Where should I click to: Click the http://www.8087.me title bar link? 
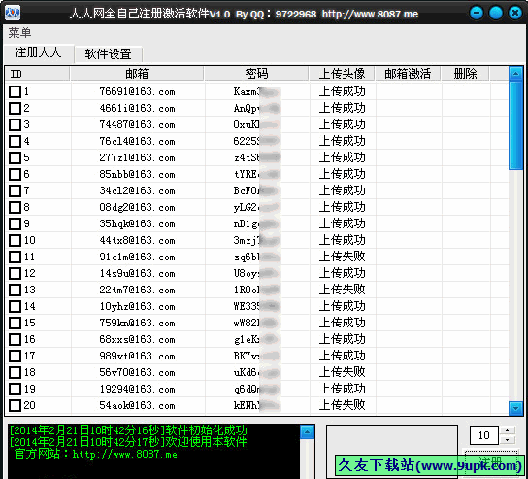[370, 14]
